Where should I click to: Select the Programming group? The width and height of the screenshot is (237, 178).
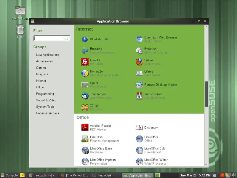pyautogui.click(x=45, y=94)
